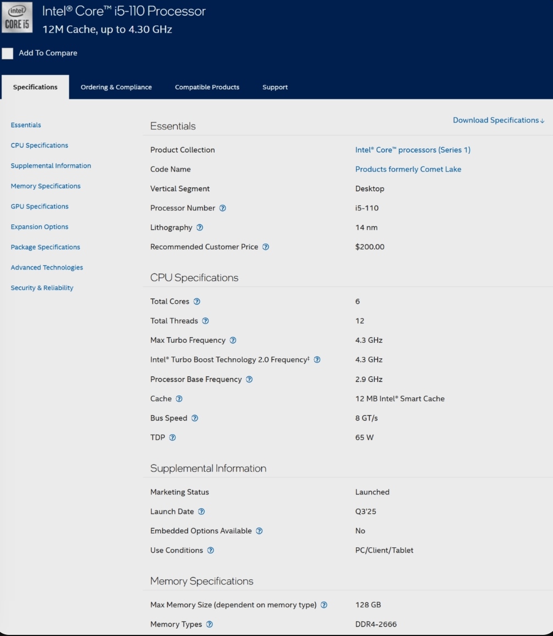Click the $200.00 price value

pyautogui.click(x=370, y=246)
